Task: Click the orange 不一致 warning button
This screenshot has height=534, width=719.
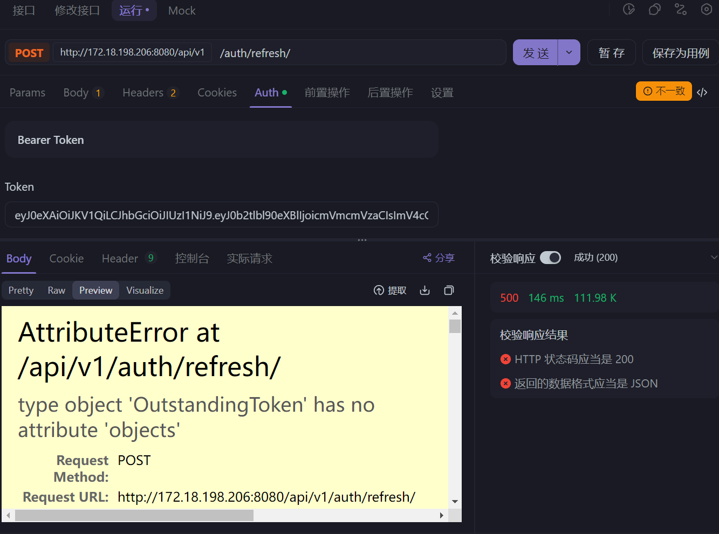Action: (x=664, y=91)
